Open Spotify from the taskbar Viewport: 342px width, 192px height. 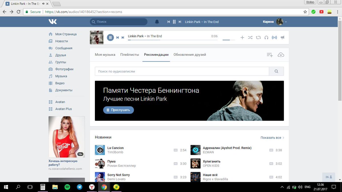coord(67,187)
